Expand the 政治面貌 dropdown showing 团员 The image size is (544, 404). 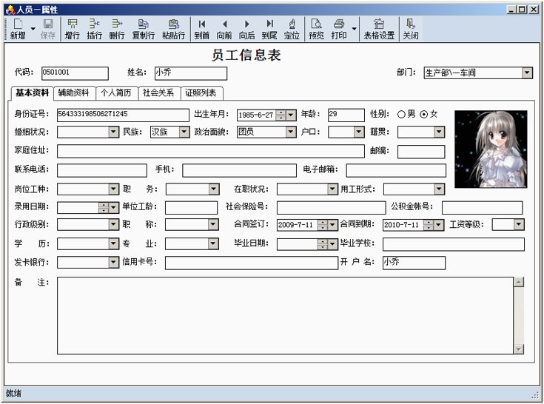click(x=290, y=132)
